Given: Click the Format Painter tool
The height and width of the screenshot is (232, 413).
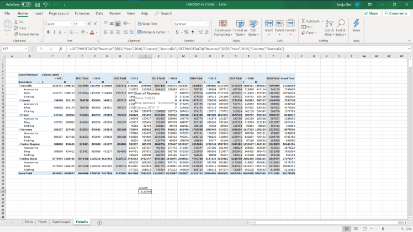Looking at the screenshot, I should [x=29, y=34].
